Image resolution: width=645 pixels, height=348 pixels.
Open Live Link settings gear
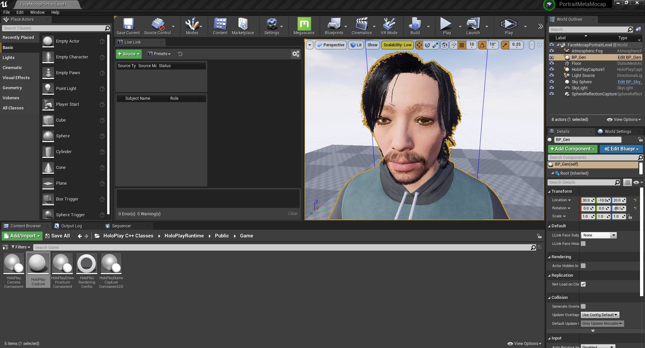point(296,54)
